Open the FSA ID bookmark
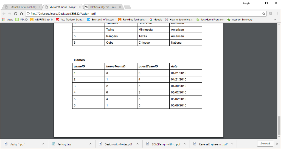 click(21, 20)
